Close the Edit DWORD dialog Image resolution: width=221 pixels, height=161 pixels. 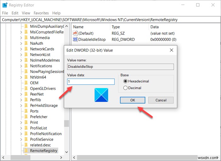[x=172, y=50]
